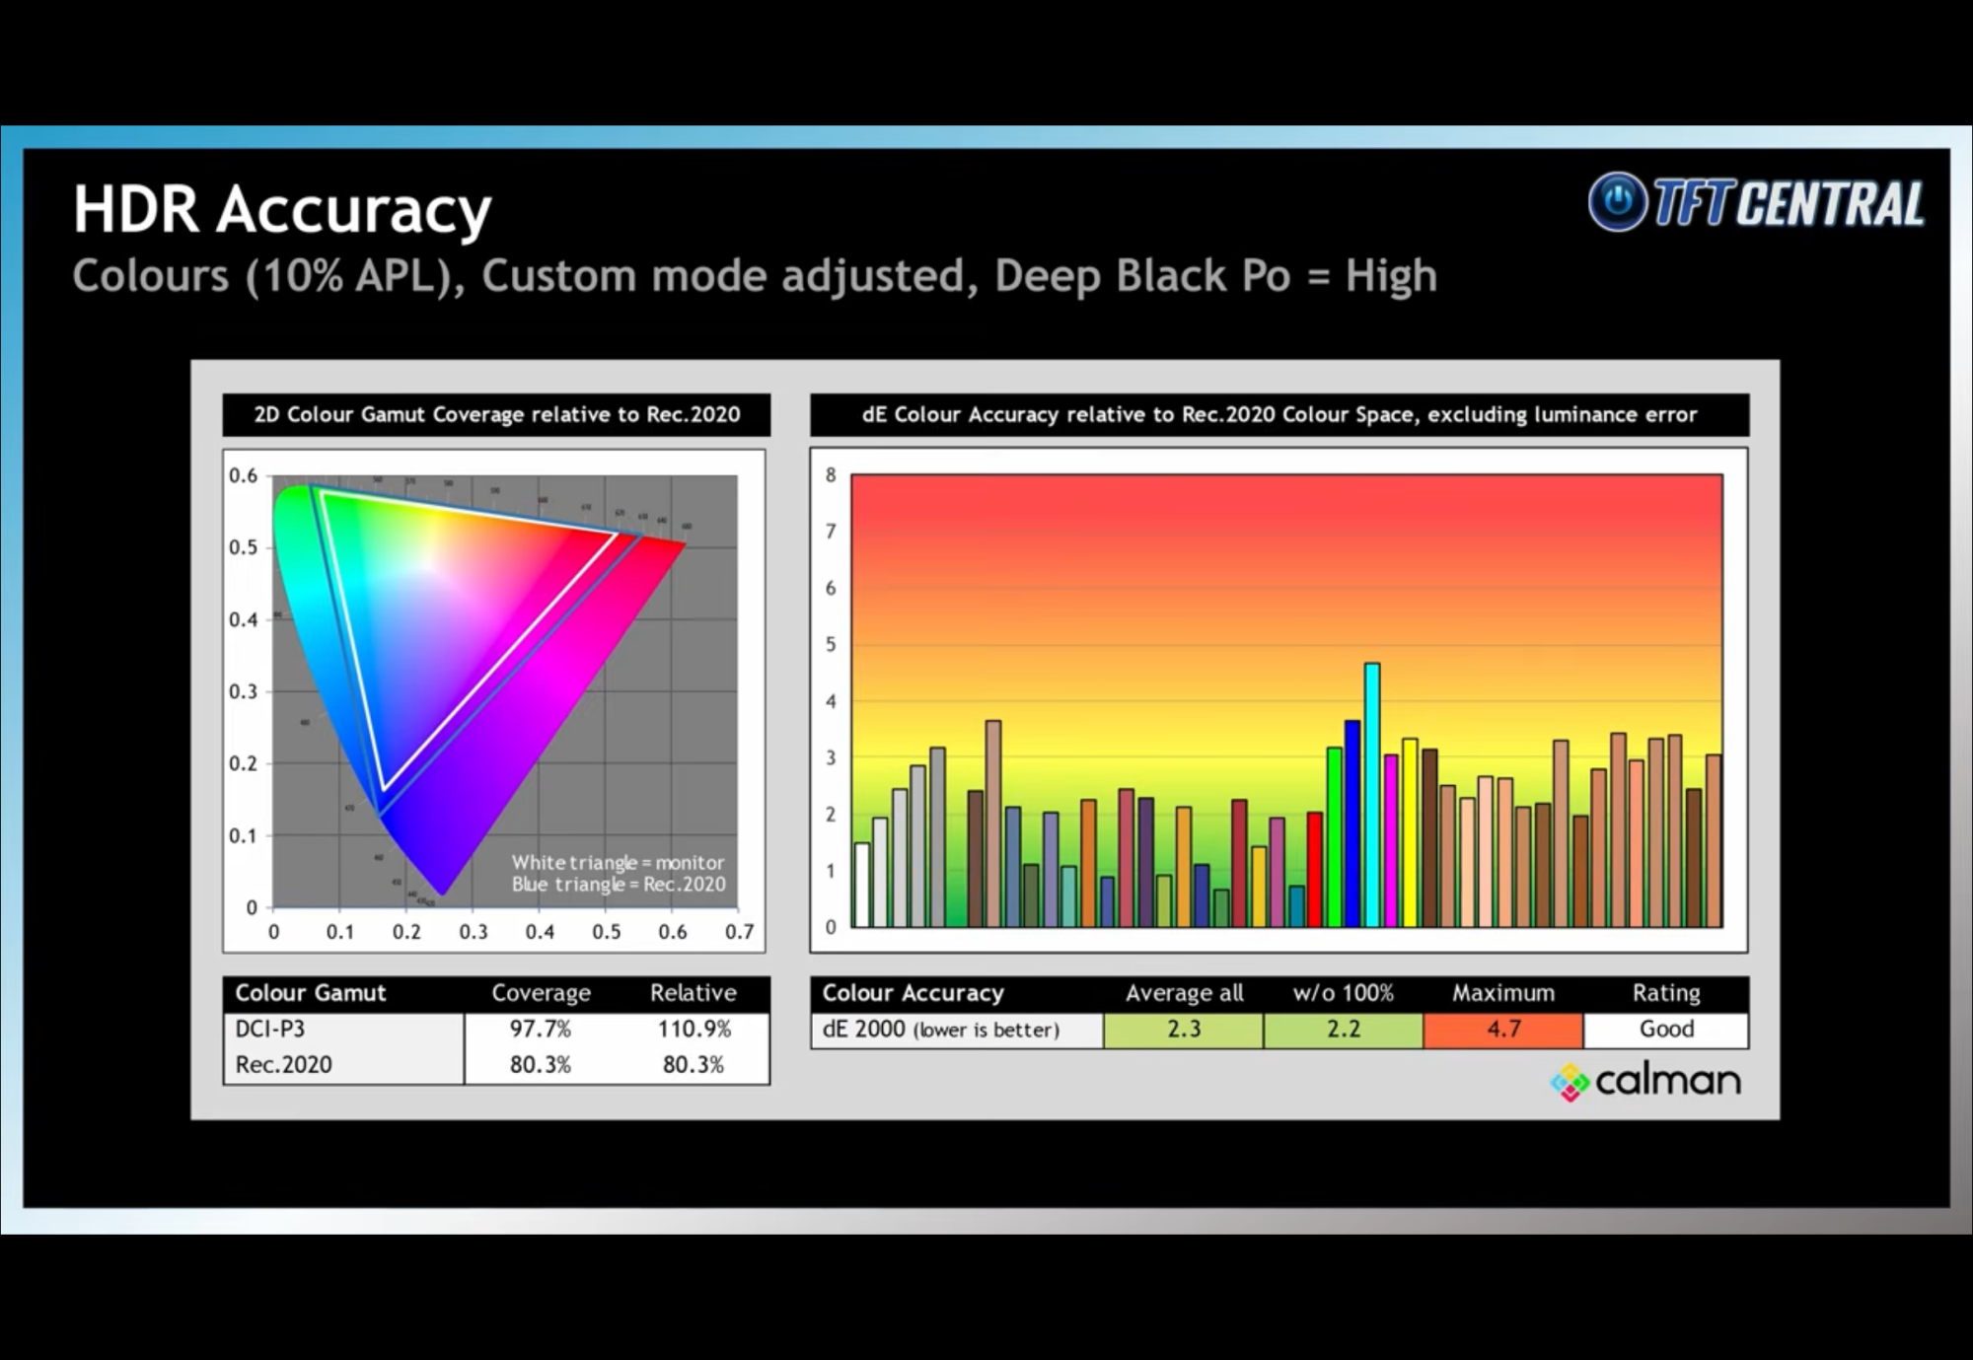Click the 2D Colour Gamut Coverage title

tap(496, 415)
